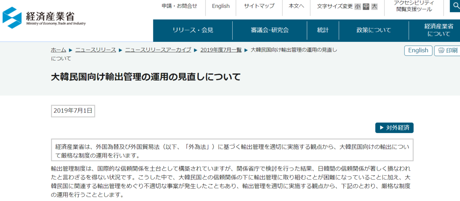Switch to English via breadcrumb-row button
Image resolution: width=460 pixels, height=201 pixels.
(x=418, y=51)
